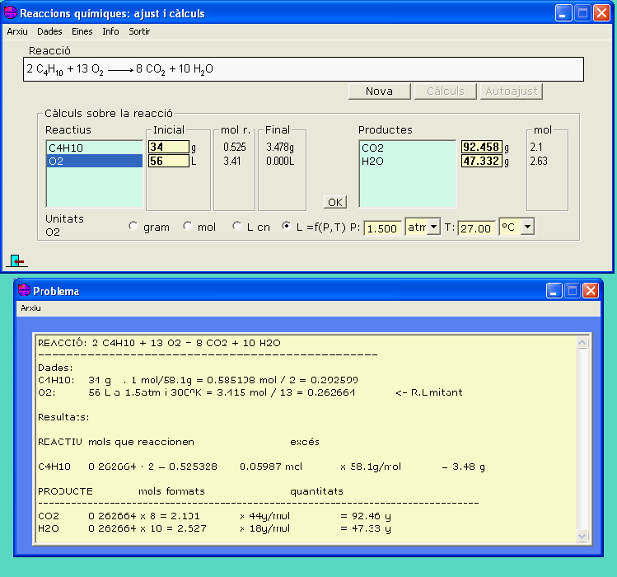Click the 3.478g final value
The height and width of the screenshot is (577, 617).
280,148
